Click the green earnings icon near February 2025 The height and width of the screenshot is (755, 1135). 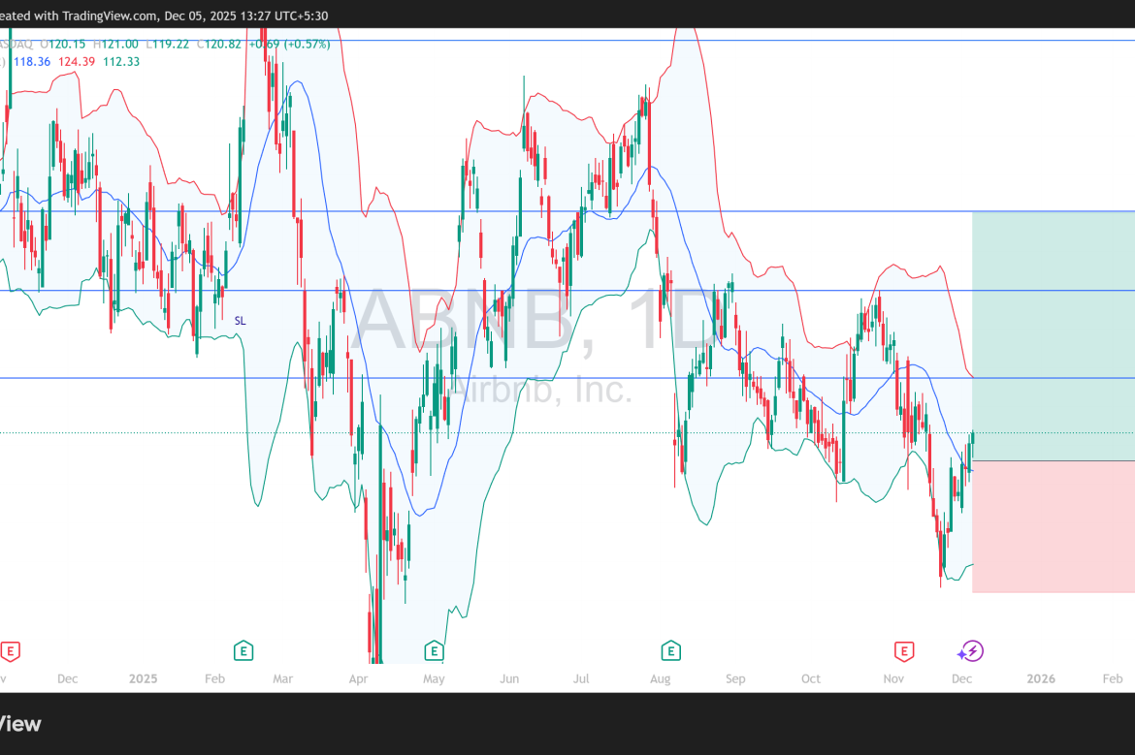coord(243,650)
